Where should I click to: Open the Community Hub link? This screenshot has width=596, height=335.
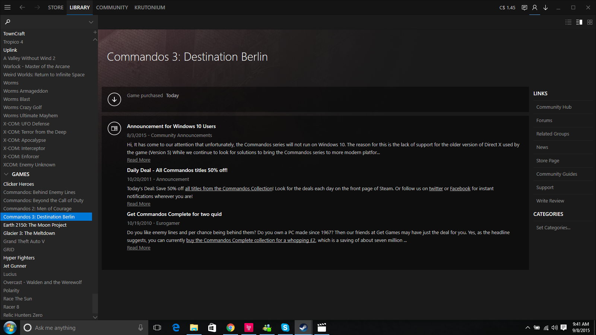click(554, 107)
